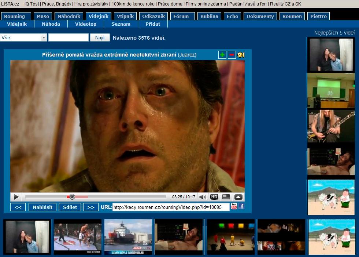
Task: Open the Odkazník tab
Action: click(x=153, y=16)
